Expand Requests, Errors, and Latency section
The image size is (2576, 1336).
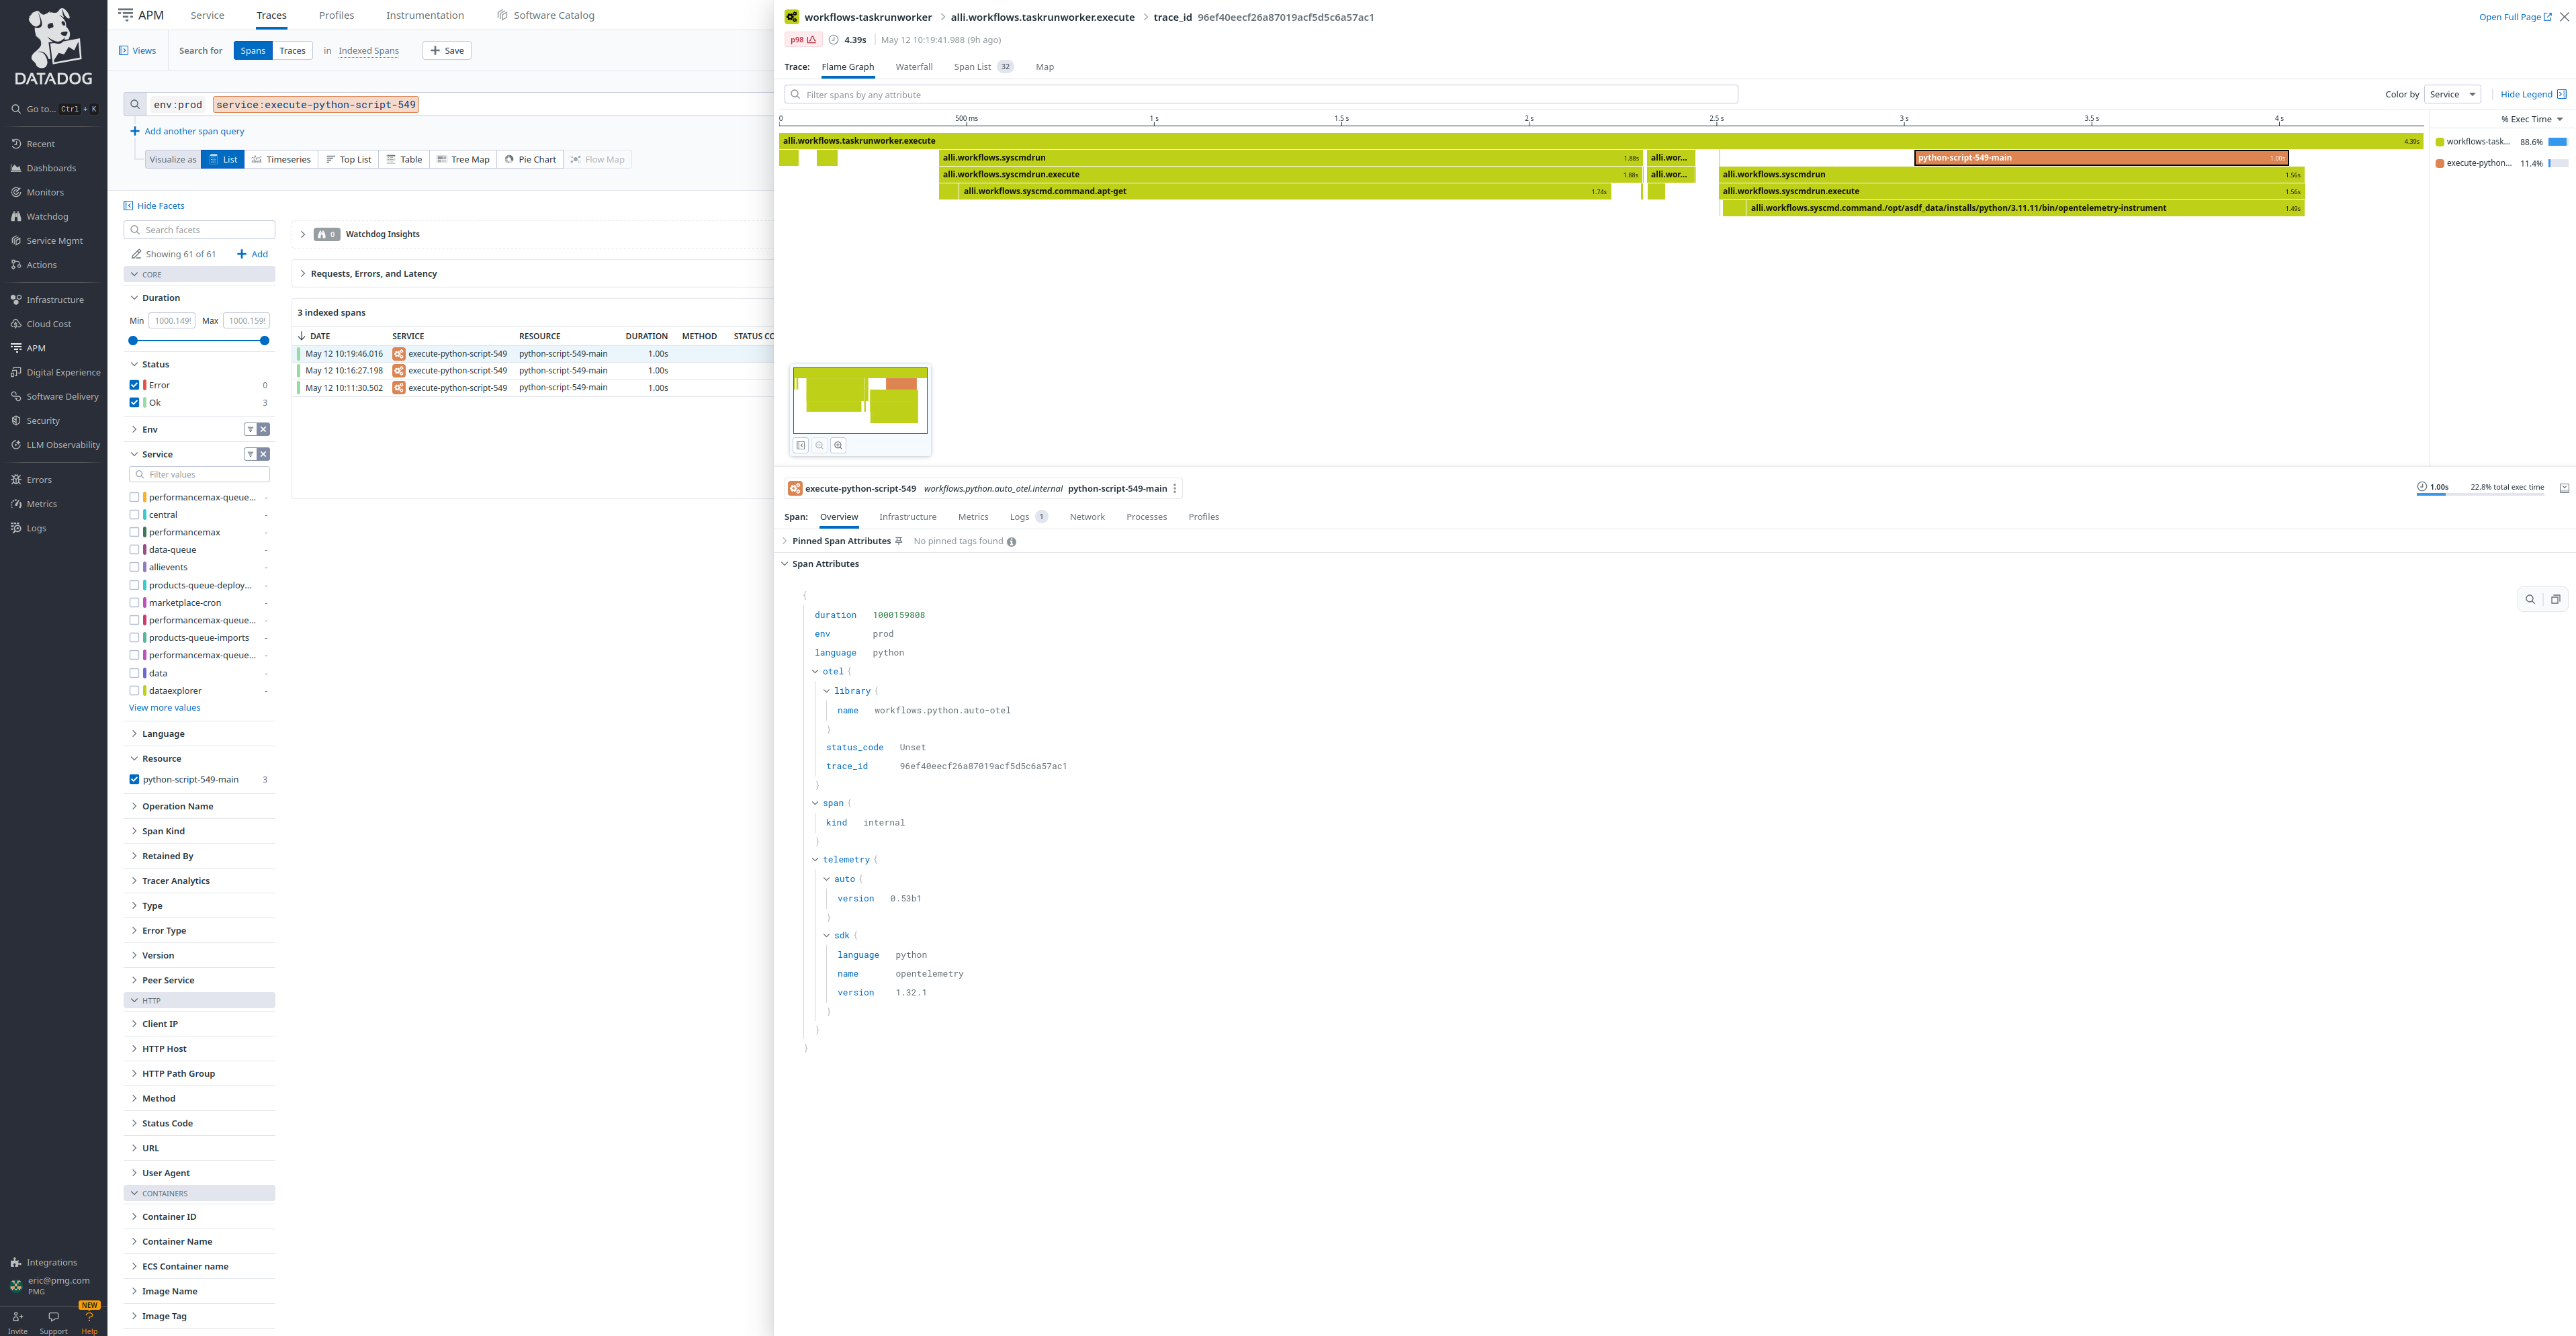pyautogui.click(x=373, y=273)
